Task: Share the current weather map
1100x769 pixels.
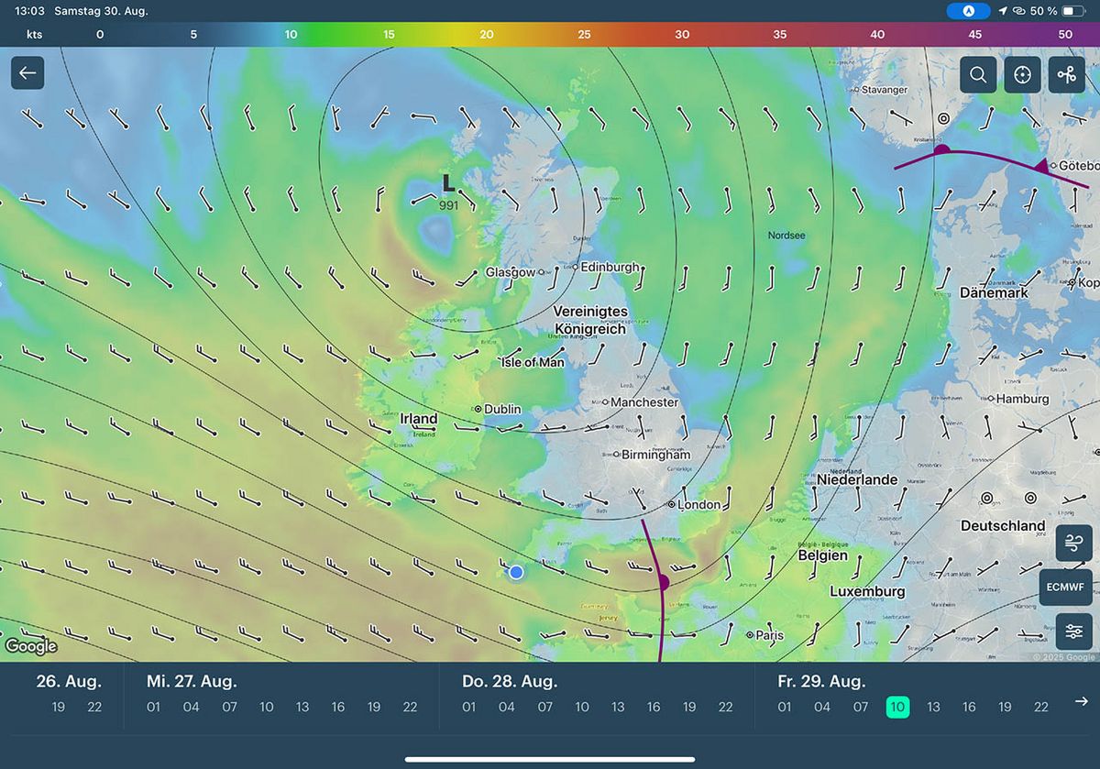Action: pyautogui.click(x=1066, y=75)
